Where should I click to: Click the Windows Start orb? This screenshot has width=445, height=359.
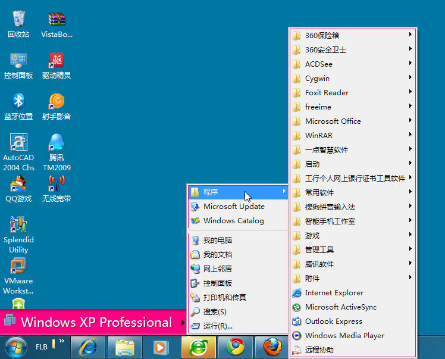point(15,347)
